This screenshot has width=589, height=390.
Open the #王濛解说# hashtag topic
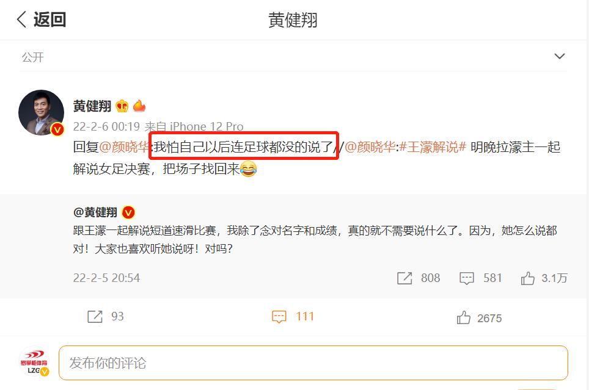[x=433, y=146]
